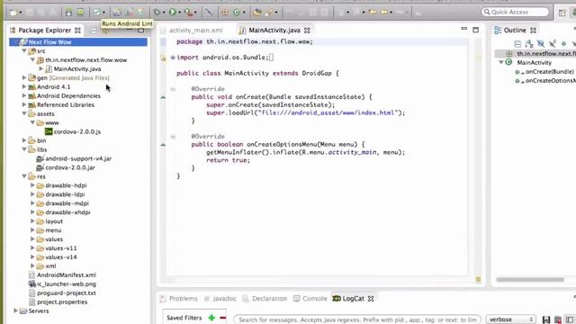Open the verbose log level dropdown
The width and height of the screenshot is (576, 324).
[511, 319]
